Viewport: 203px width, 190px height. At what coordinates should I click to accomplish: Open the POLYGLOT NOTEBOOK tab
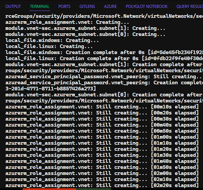pyautogui.click(x=147, y=6)
